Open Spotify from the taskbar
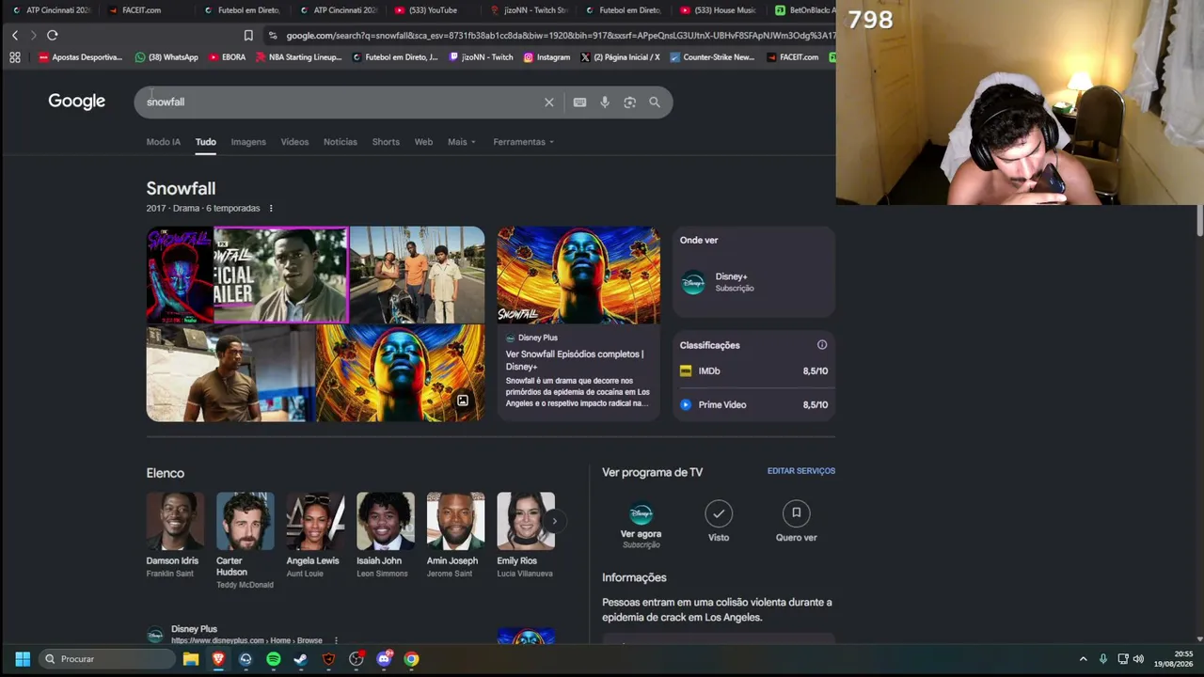Screen dimensions: 1204x677 (x=274, y=659)
